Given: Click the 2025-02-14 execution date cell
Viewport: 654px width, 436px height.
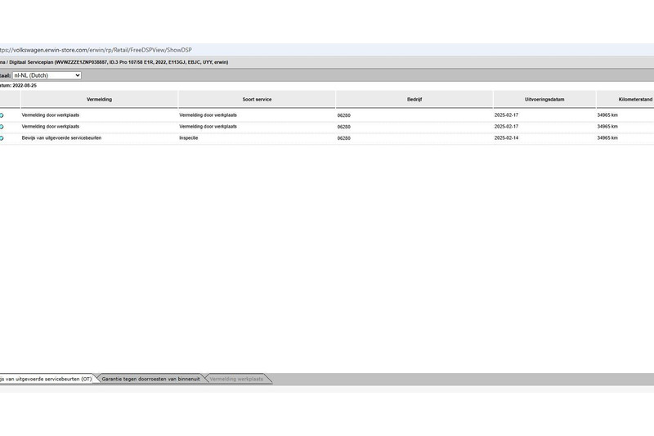Looking at the screenshot, I should coord(507,138).
